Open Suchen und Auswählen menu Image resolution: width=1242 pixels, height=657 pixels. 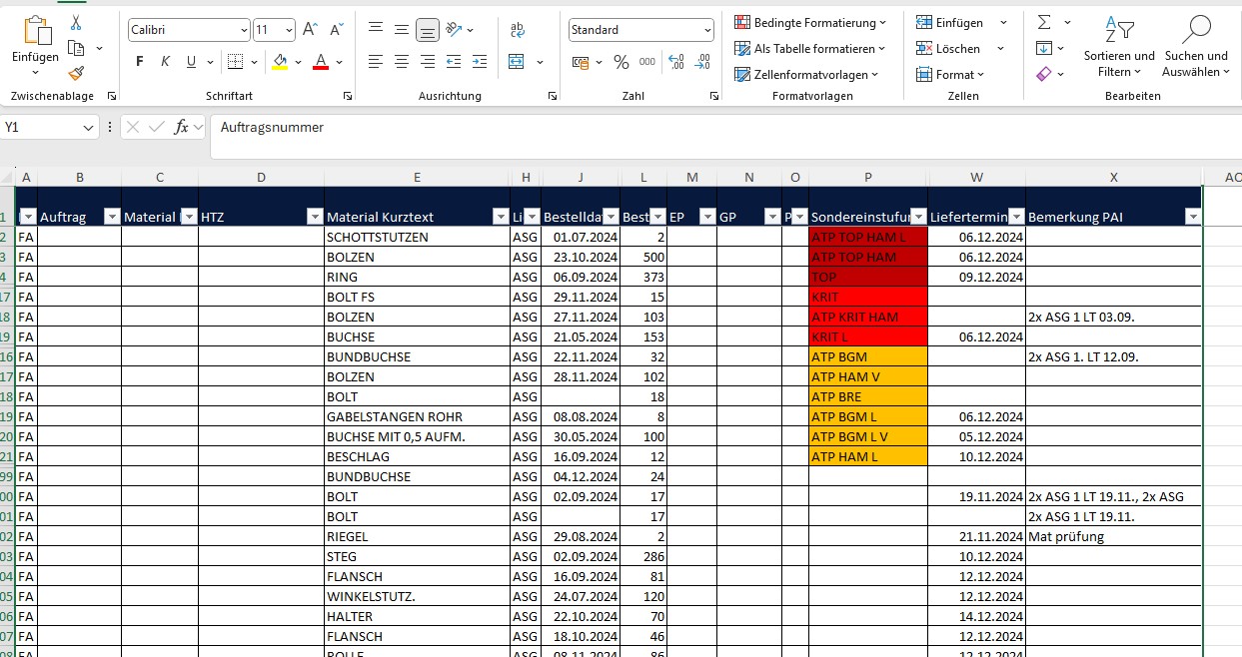1196,46
